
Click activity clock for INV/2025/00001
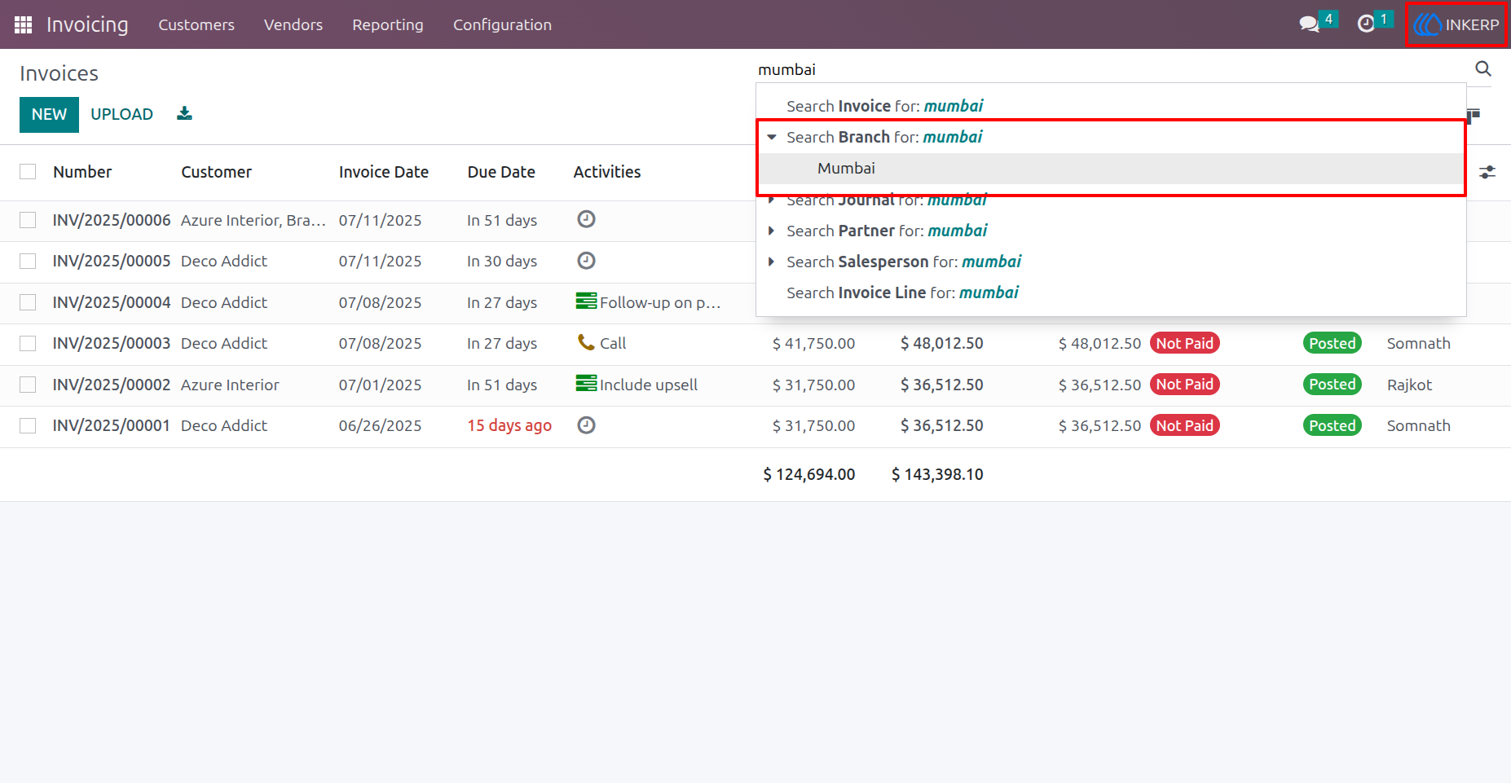click(x=586, y=424)
